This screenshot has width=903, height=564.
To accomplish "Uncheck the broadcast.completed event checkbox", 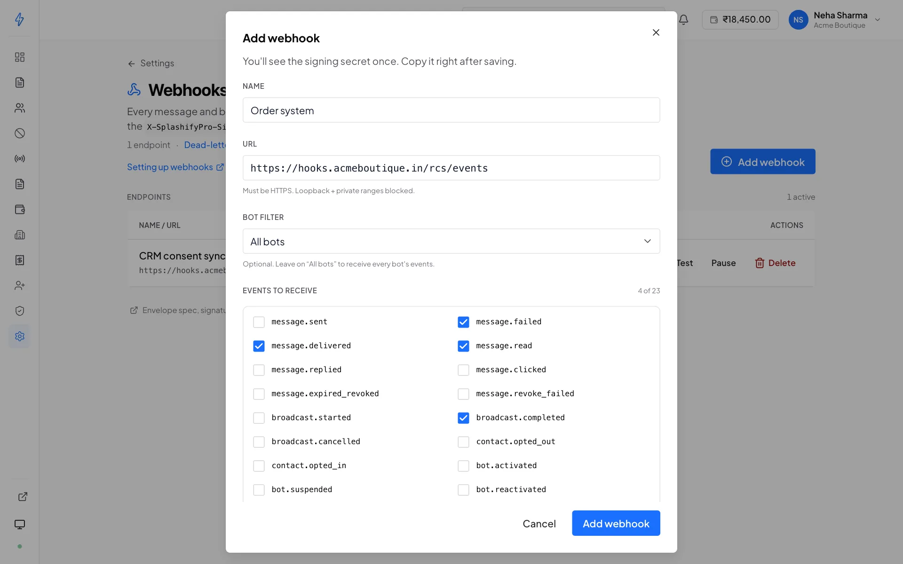I will (463, 418).
